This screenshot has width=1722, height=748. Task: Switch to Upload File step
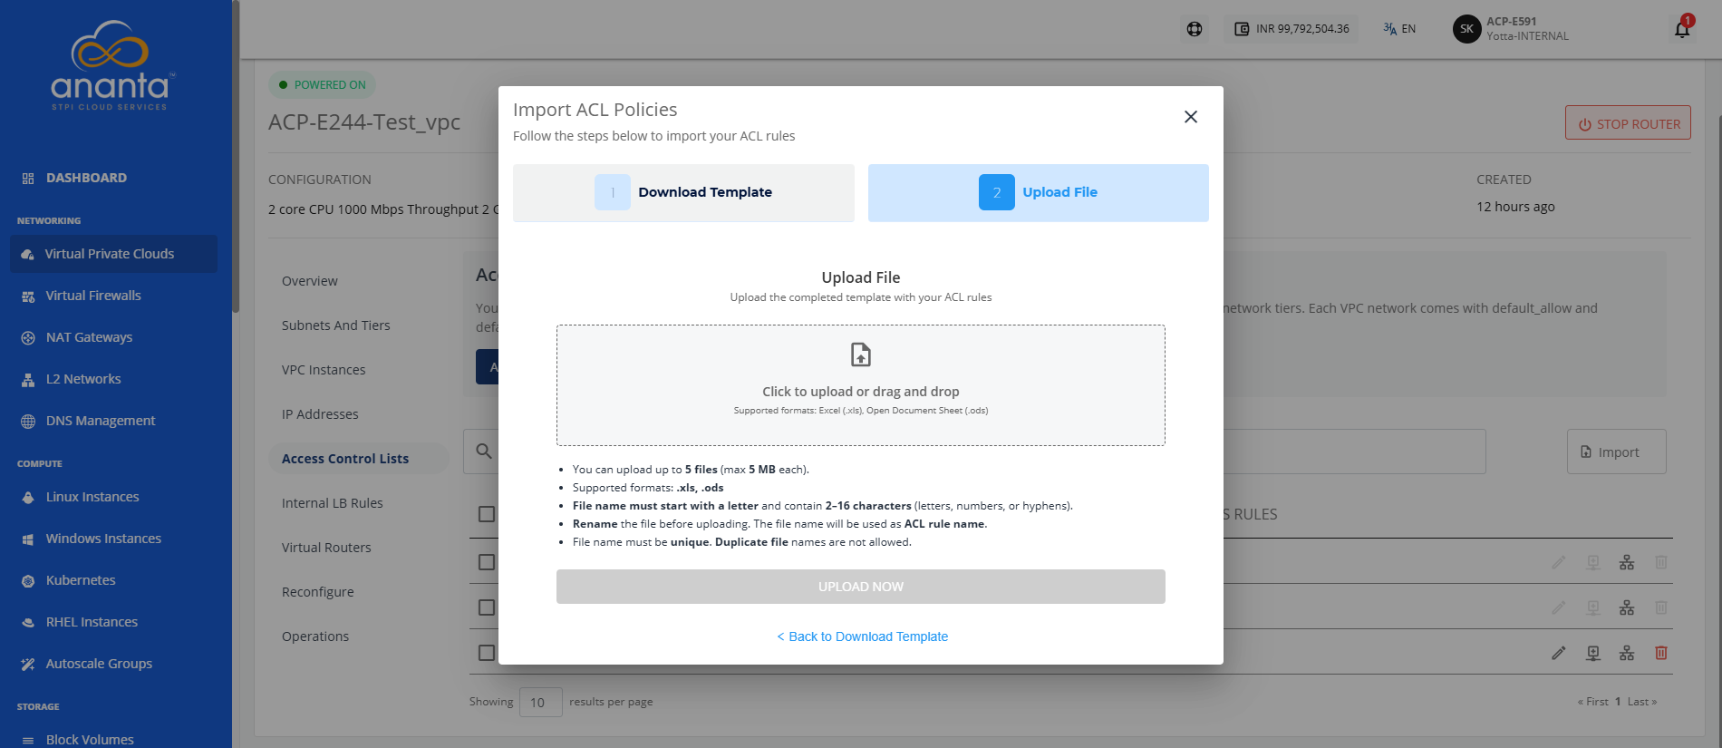pyautogui.click(x=1039, y=192)
